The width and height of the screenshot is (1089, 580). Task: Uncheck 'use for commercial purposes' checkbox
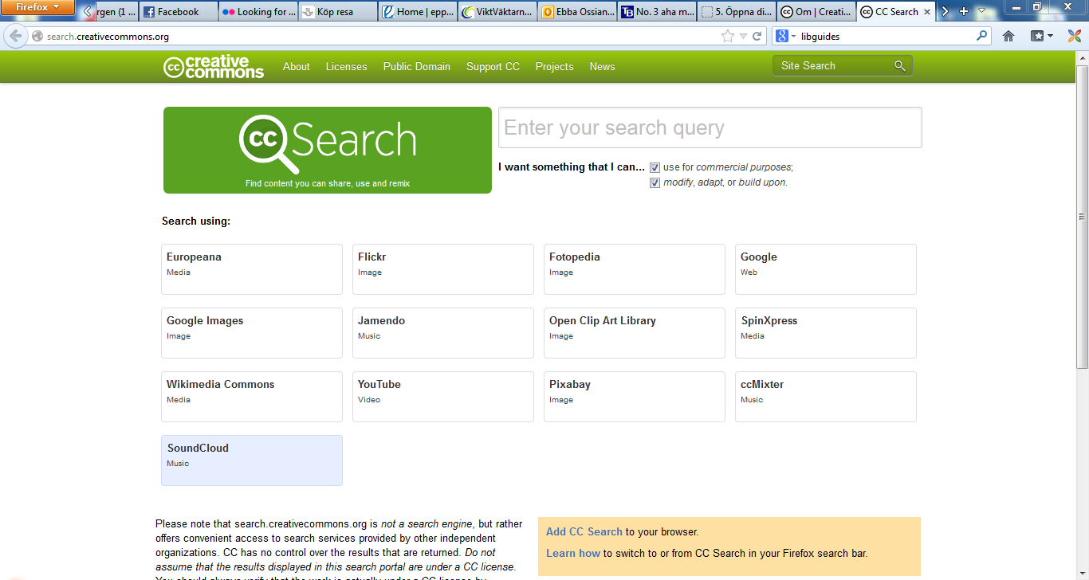tap(655, 167)
